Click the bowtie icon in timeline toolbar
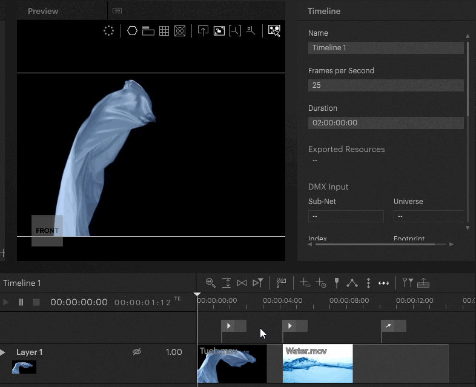This screenshot has width=476, height=387. [242, 283]
